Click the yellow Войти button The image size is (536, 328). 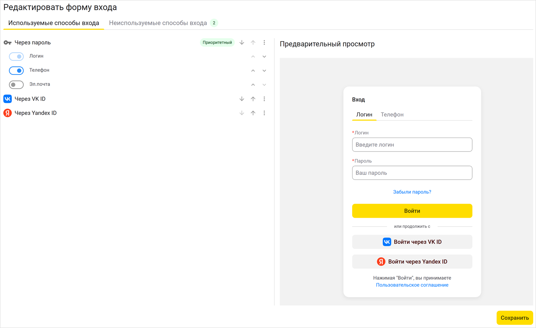412,211
